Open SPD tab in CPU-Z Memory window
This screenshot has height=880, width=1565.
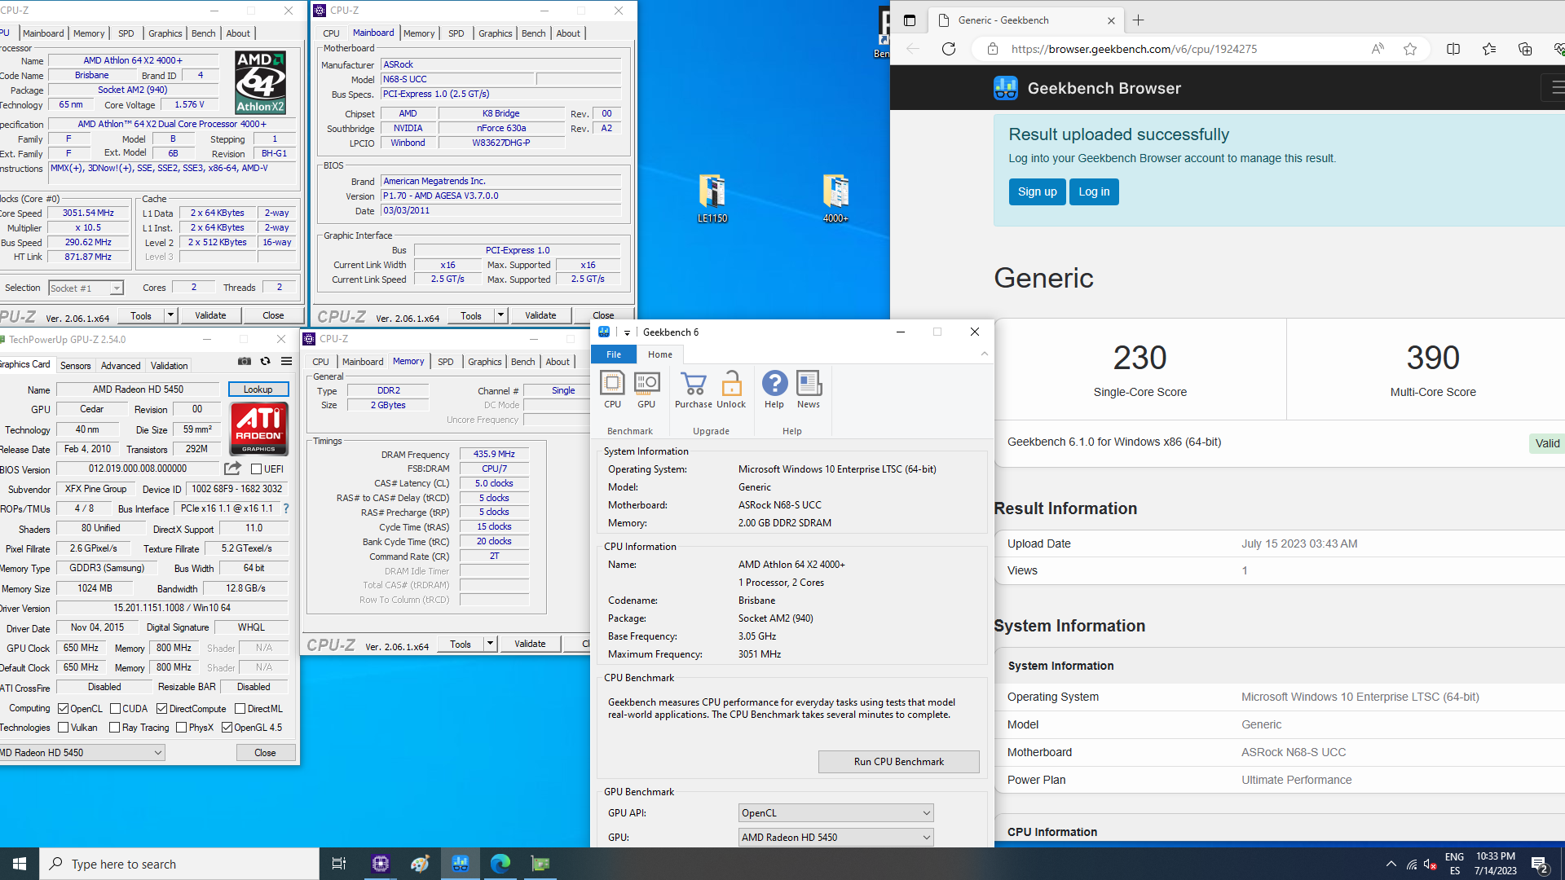point(445,362)
